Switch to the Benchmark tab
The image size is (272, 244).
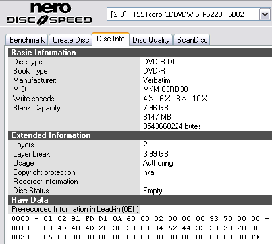click(27, 40)
